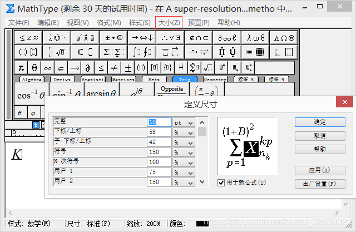Viewport: 356px width, 232px height.
Task: Open the products and set theory templates palette
Action: (x=227, y=52)
